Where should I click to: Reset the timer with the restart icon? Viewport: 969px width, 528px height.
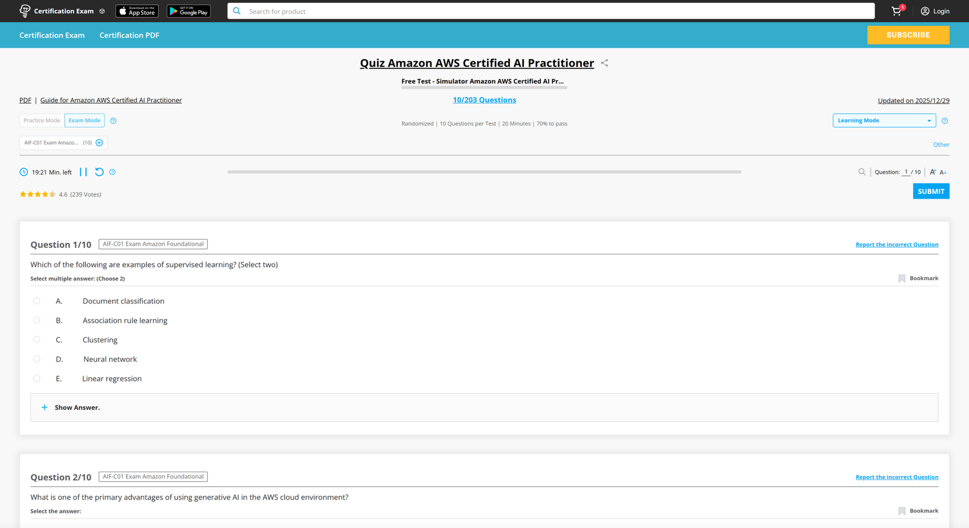99,172
